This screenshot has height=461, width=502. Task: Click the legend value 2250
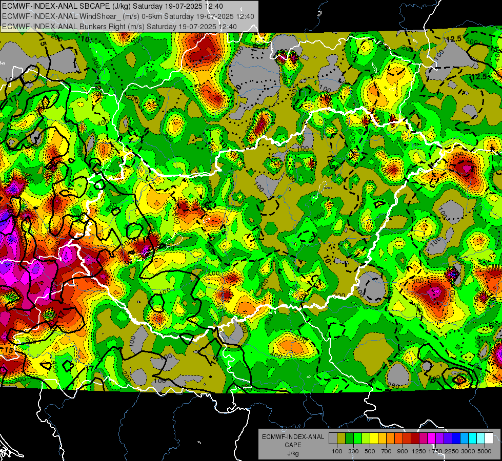pos(452,451)
